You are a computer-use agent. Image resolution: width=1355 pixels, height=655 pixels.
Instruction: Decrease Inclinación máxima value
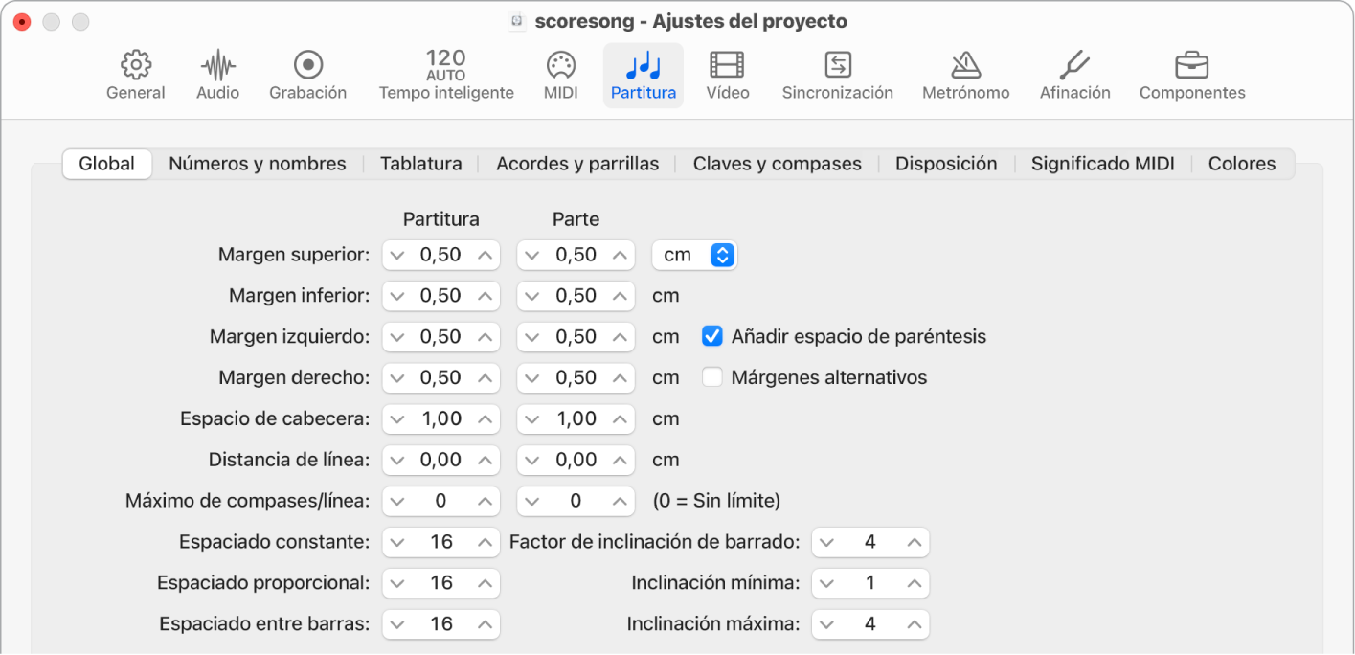[826, 624]
